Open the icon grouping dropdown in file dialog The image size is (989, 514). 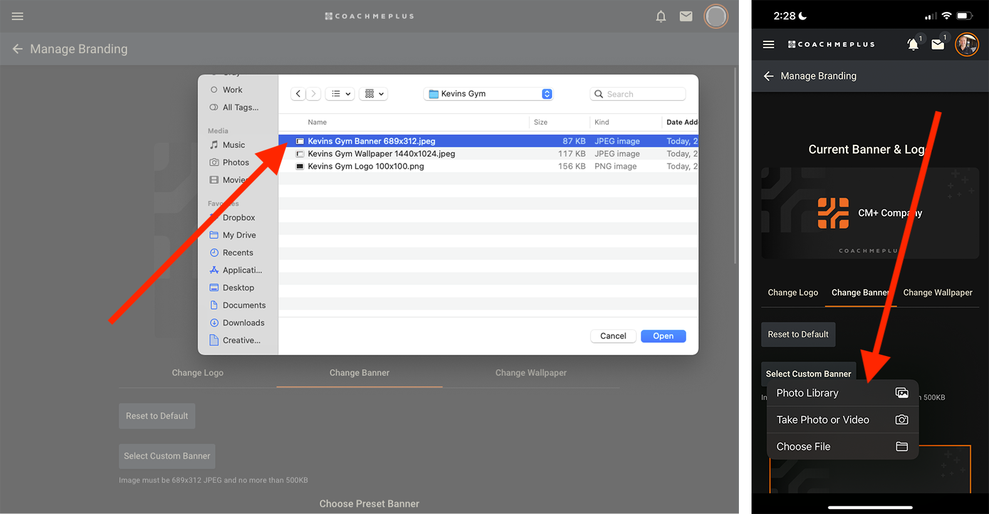pos(374,94)
